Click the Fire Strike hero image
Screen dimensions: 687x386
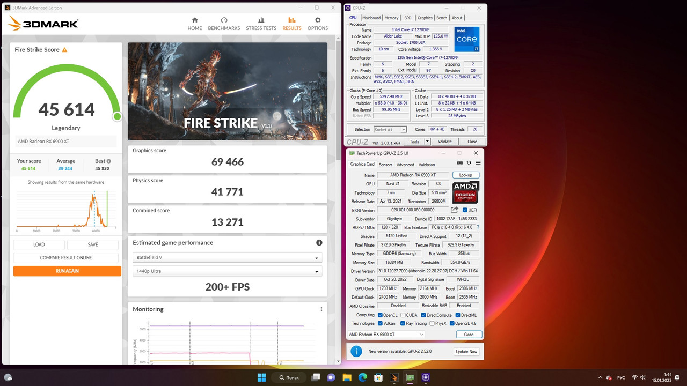pyautogui.click(x=228, y=91)
